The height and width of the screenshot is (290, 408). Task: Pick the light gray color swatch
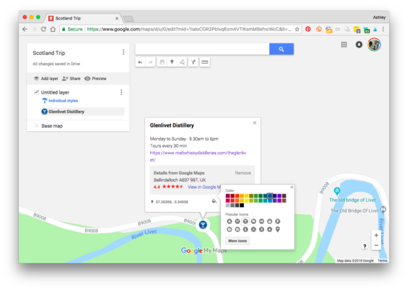coord(228,205)
